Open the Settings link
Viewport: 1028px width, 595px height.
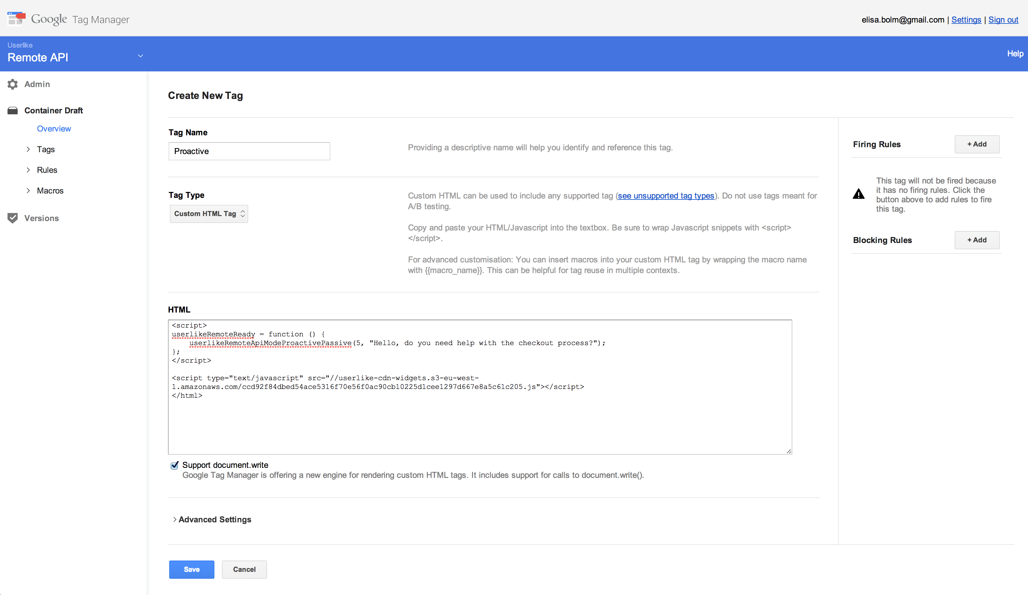point(966,19)
